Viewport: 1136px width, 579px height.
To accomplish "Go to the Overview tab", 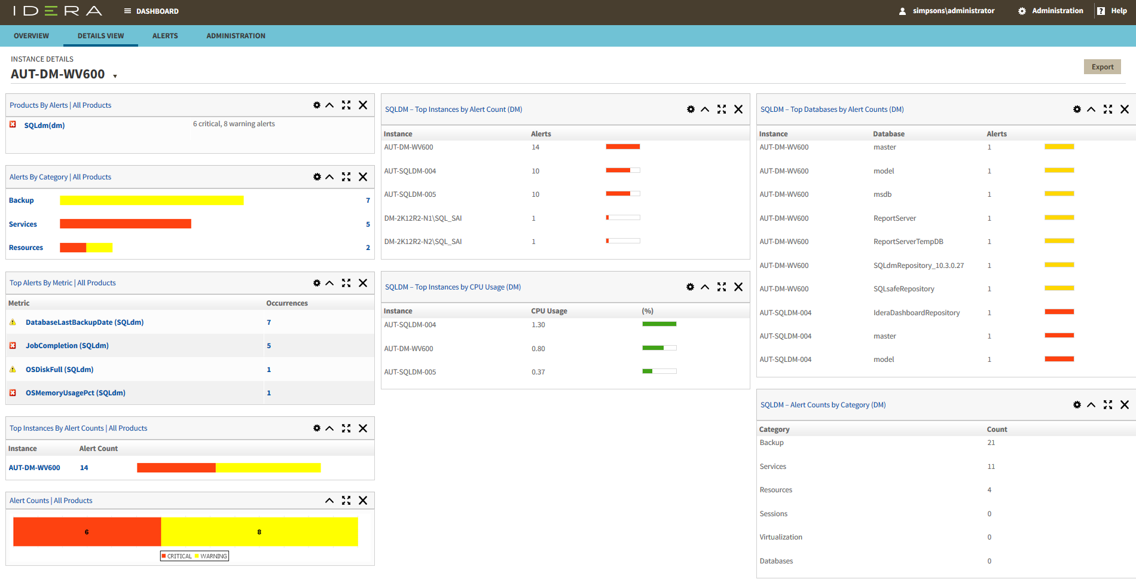I will click(x=32, y=36).
